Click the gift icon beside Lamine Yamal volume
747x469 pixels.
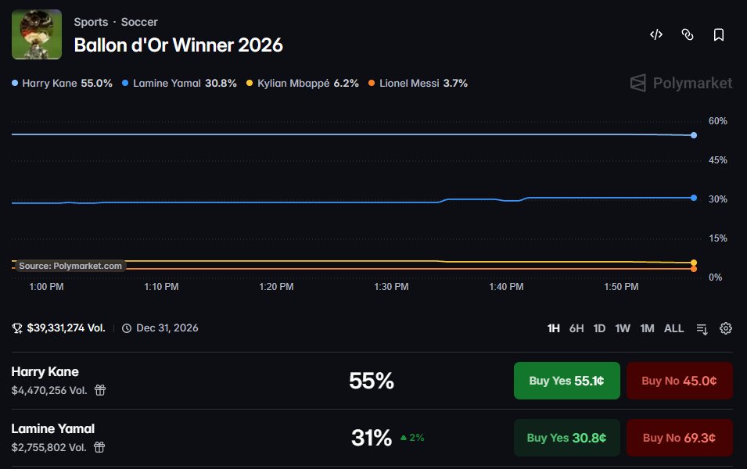pos(99,447)
